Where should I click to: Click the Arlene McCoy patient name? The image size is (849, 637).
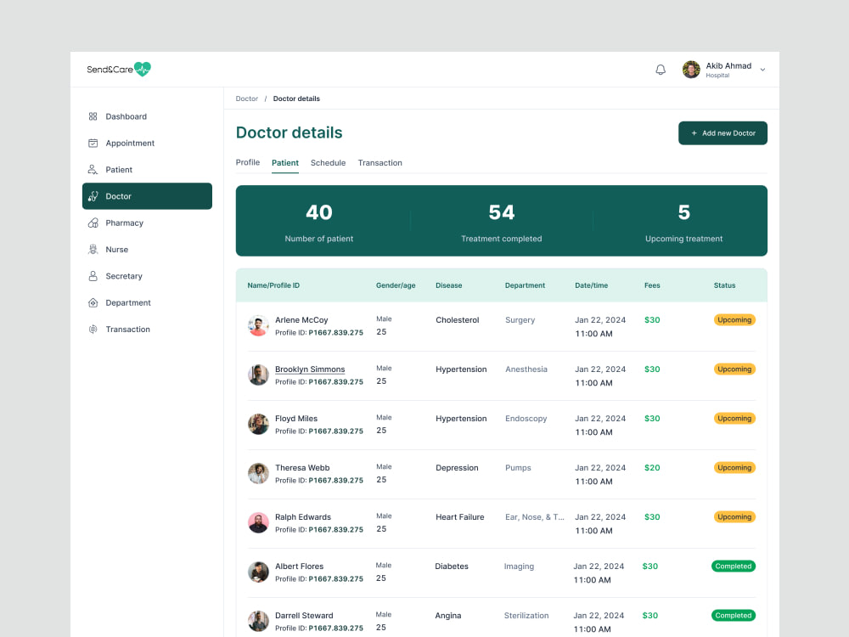(301, 320)
